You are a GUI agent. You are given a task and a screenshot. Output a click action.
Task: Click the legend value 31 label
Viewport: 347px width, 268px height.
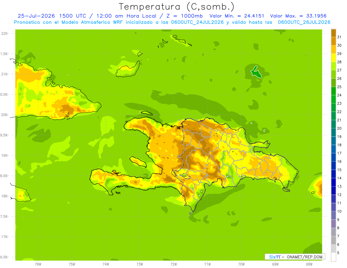coord(339,37)
